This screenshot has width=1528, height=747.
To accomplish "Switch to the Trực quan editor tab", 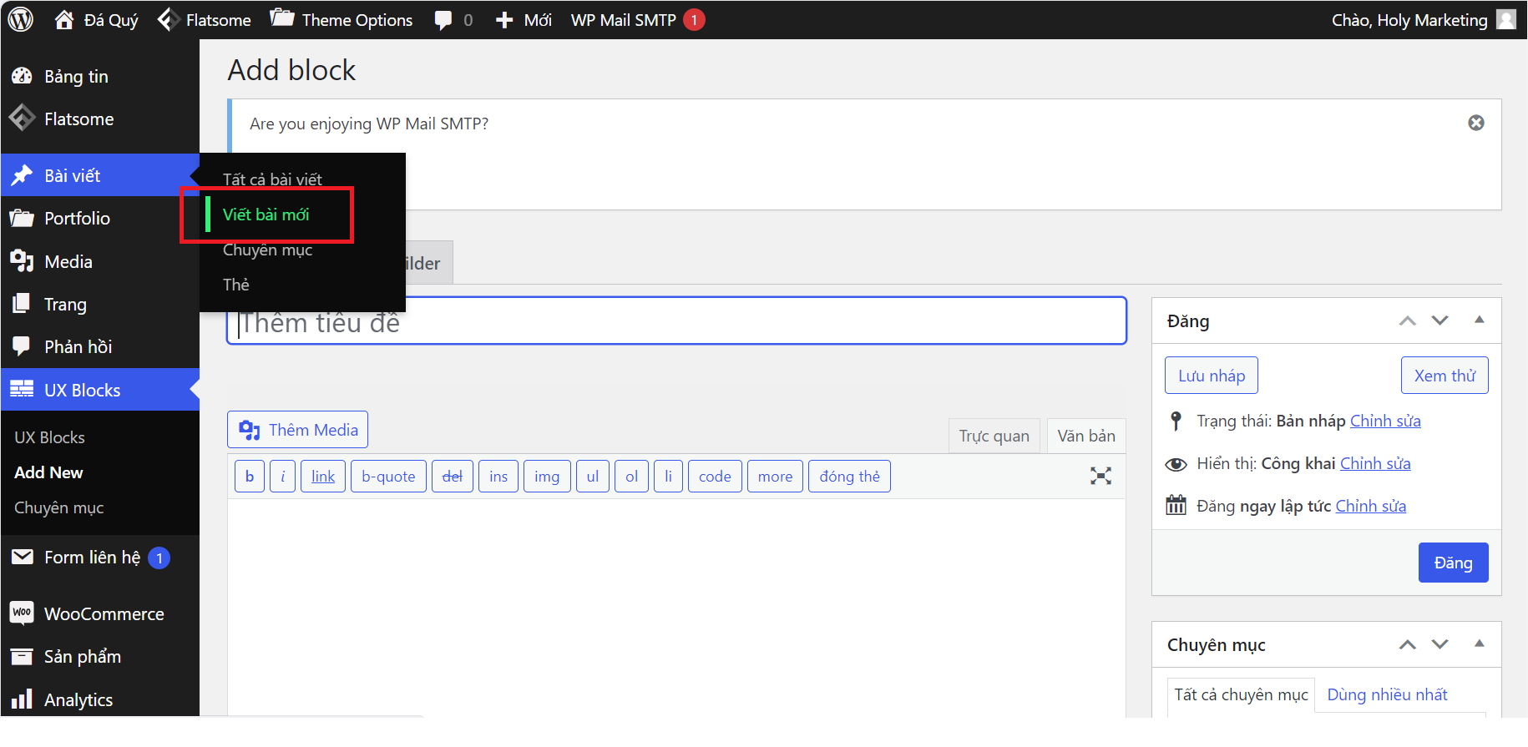I will click(x=994, y=436).
